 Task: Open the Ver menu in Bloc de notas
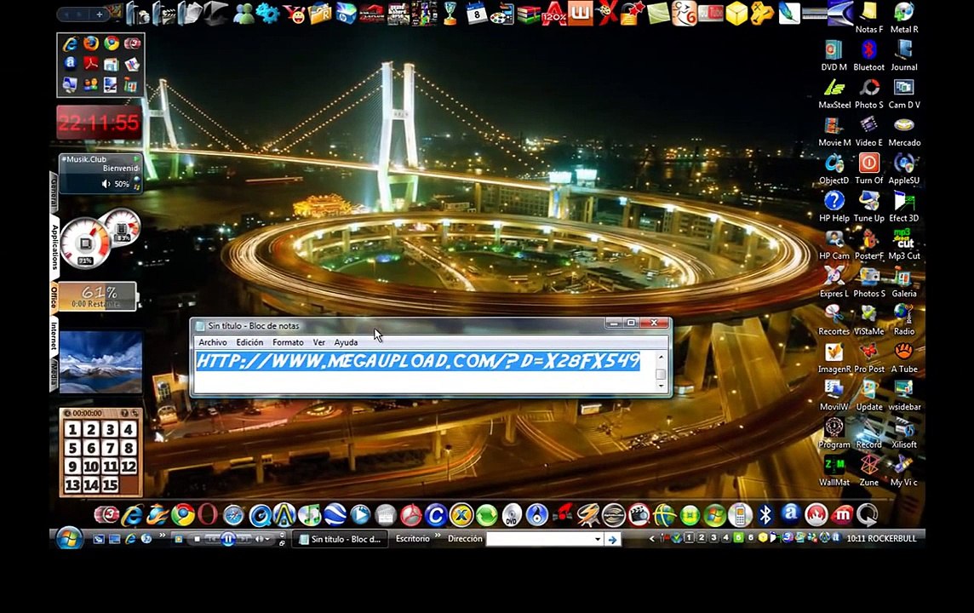[318, 342]
